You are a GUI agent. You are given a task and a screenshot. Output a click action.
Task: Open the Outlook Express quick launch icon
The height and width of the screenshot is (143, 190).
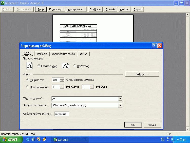(x=33, y=139)
